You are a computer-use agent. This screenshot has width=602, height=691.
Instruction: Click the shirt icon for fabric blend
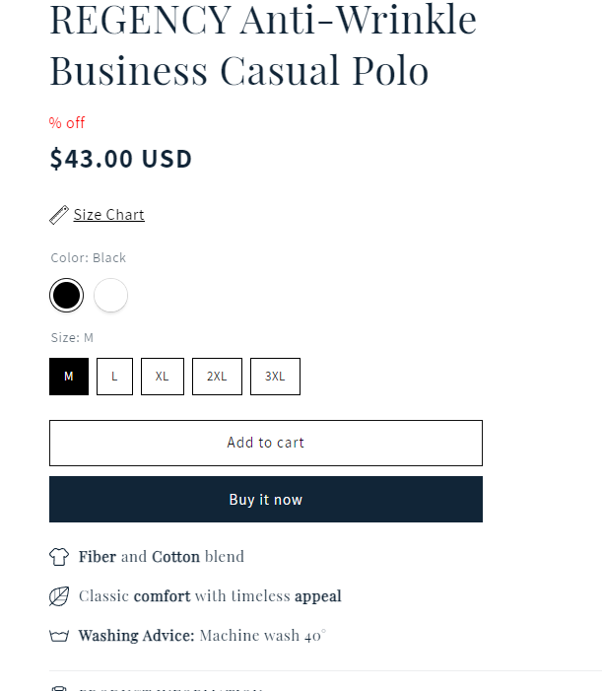pyautogui.click(x=59, y=557)
